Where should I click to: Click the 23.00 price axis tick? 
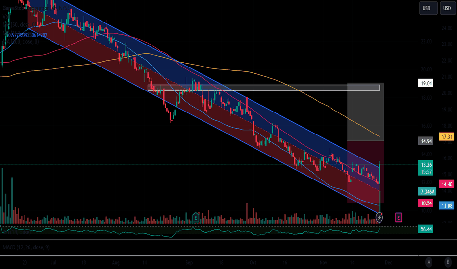447,44
